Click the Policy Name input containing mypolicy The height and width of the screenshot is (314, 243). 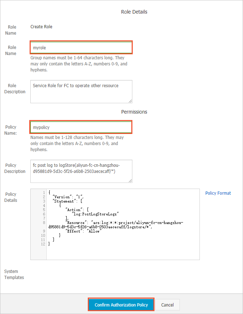coord(81,127)
